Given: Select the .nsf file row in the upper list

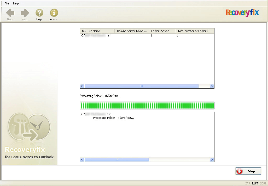Looking at the screenshot, I should [147, 35].
